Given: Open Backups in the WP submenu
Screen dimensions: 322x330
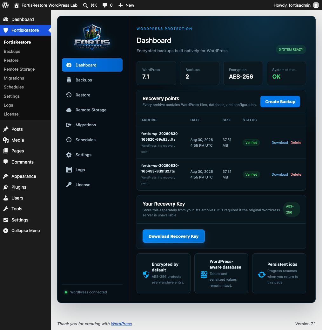Looking at the screenshot, I should coord(12,51).
